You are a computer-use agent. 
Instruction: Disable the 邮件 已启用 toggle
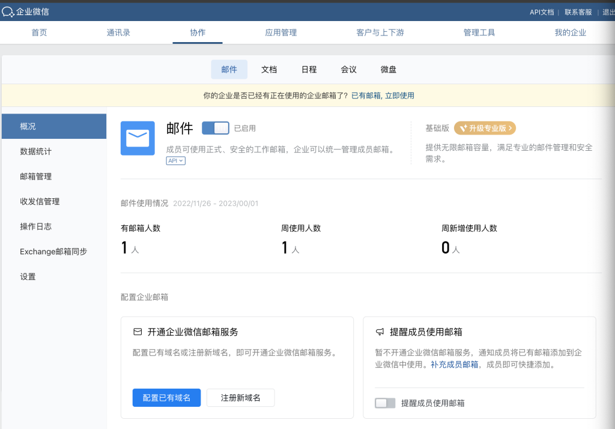(216, 128)
